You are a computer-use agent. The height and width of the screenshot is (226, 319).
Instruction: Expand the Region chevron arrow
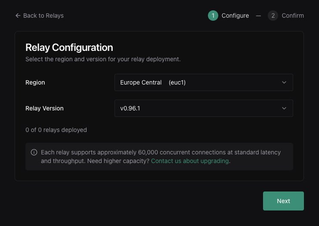click(x=284, y=82)
